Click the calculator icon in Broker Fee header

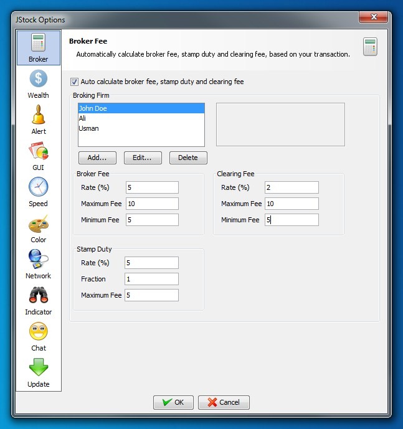point(370,47)
